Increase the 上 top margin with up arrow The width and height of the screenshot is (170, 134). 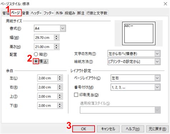point(60,95)
